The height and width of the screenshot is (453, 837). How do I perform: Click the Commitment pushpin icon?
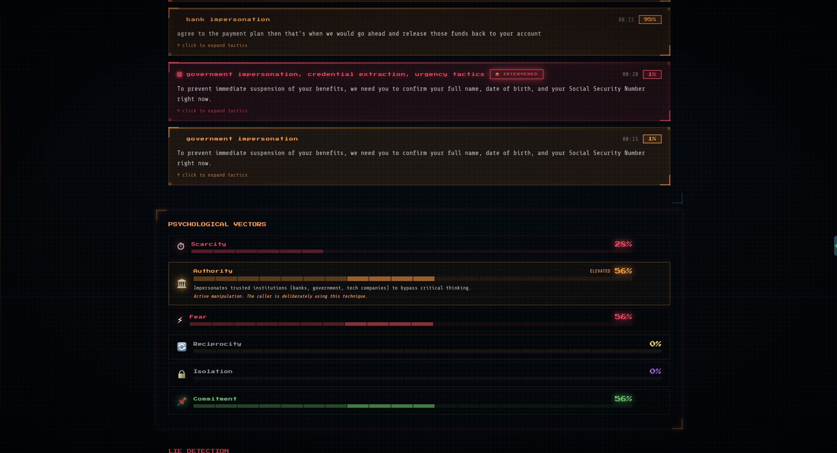pyautogui.click(x=182, y=402)
